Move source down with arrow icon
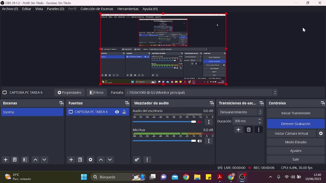326x183 pixels. point(110,160)
